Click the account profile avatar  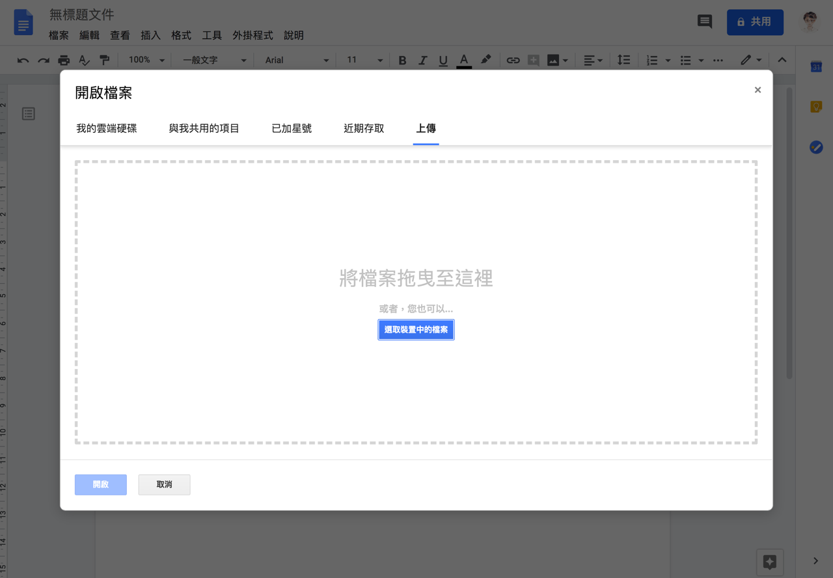[x=810, y=22]
